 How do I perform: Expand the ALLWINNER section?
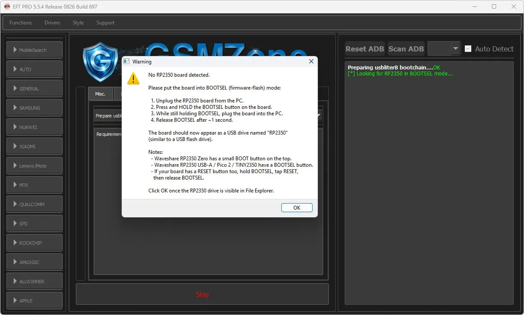[34, 281]
